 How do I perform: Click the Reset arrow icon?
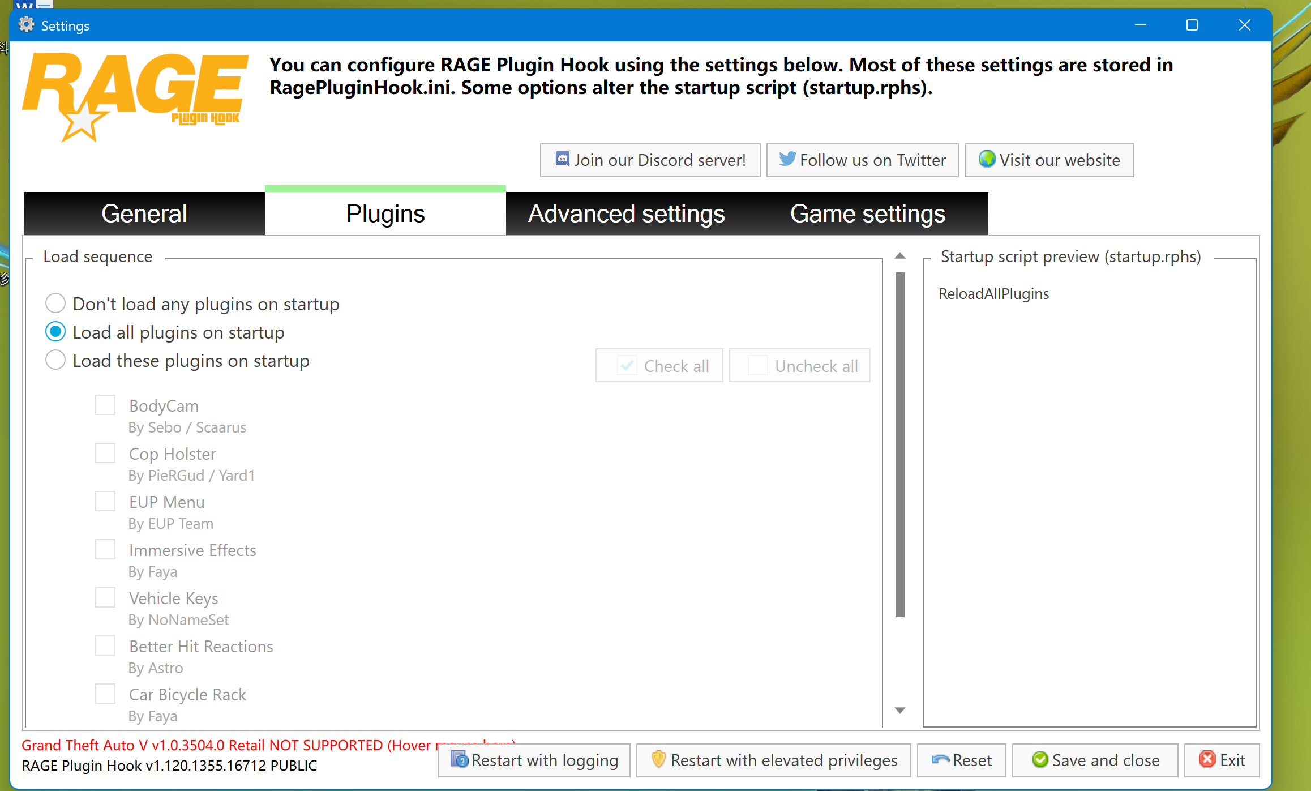pyautogui.click(x=940, y=759)
